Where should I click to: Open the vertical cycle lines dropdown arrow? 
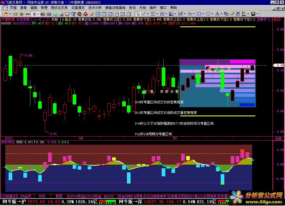coord(166,14)
